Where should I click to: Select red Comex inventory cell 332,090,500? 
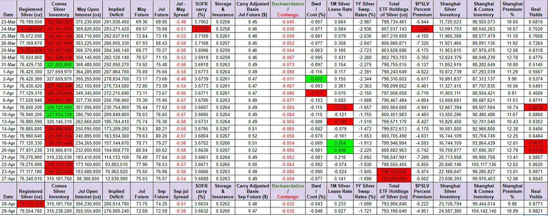(x=58, y=21)
